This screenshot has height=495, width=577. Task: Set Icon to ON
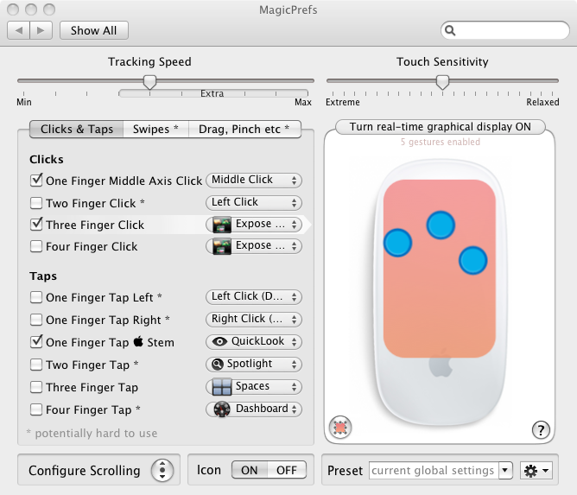point(250,470)
